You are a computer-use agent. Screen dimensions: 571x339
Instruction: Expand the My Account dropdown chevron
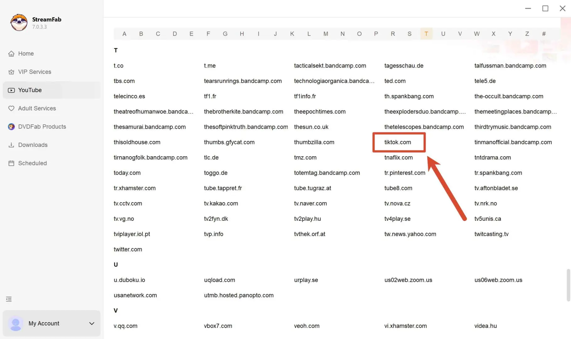tap(92, 324)
